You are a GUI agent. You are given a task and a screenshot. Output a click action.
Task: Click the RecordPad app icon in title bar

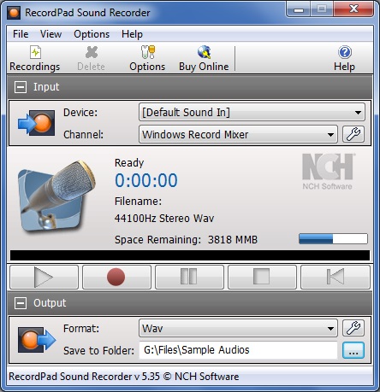click(14, 13)
